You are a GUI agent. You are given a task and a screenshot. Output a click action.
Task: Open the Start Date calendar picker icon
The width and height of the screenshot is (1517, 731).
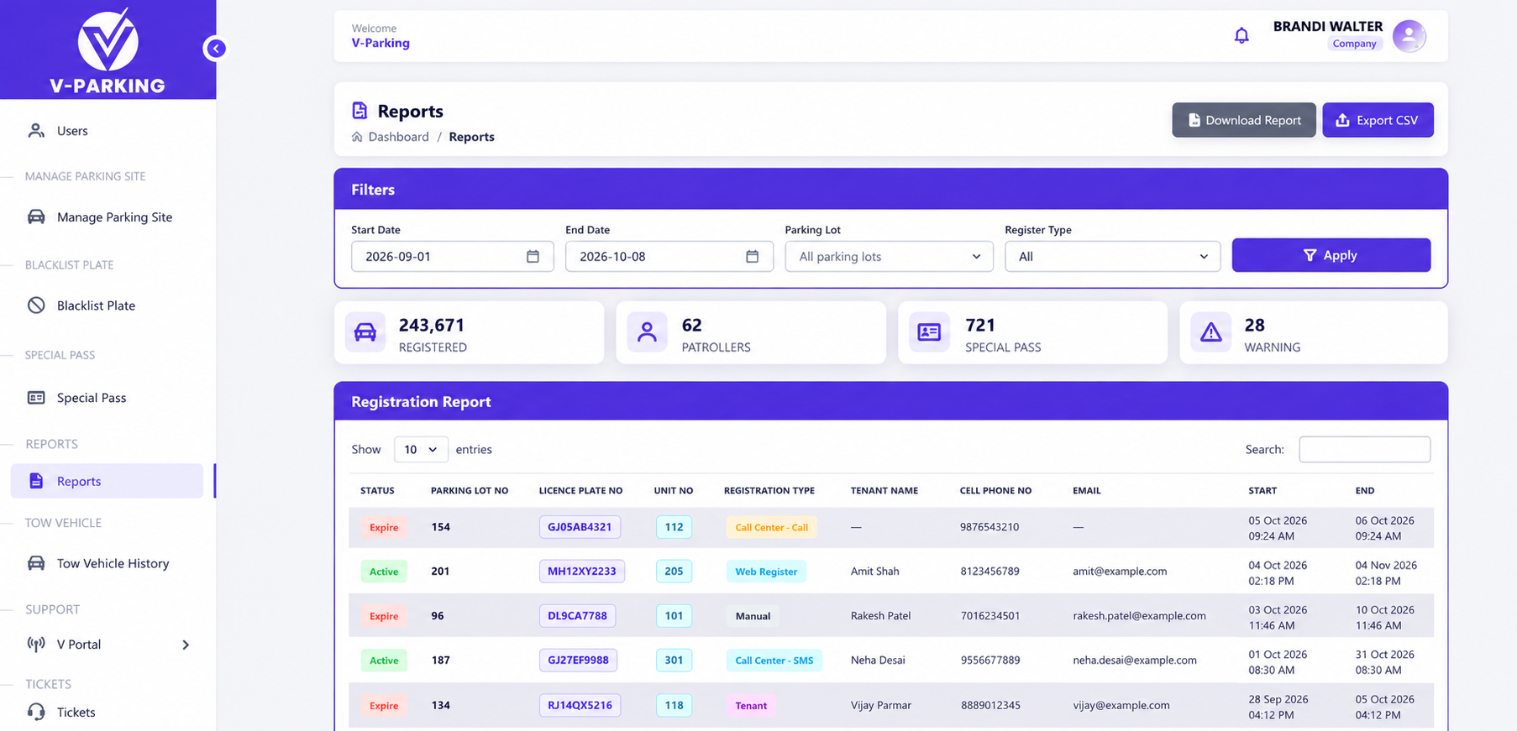tap(533, 256)
